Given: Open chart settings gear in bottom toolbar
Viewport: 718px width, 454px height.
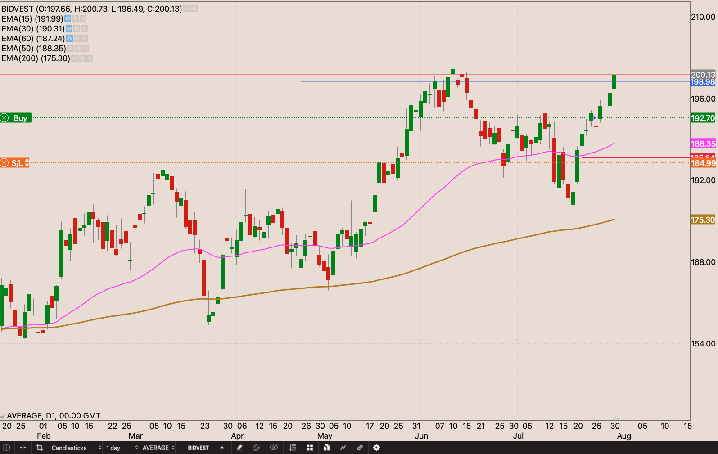Looking at the screenshot, I should point(376,448).
